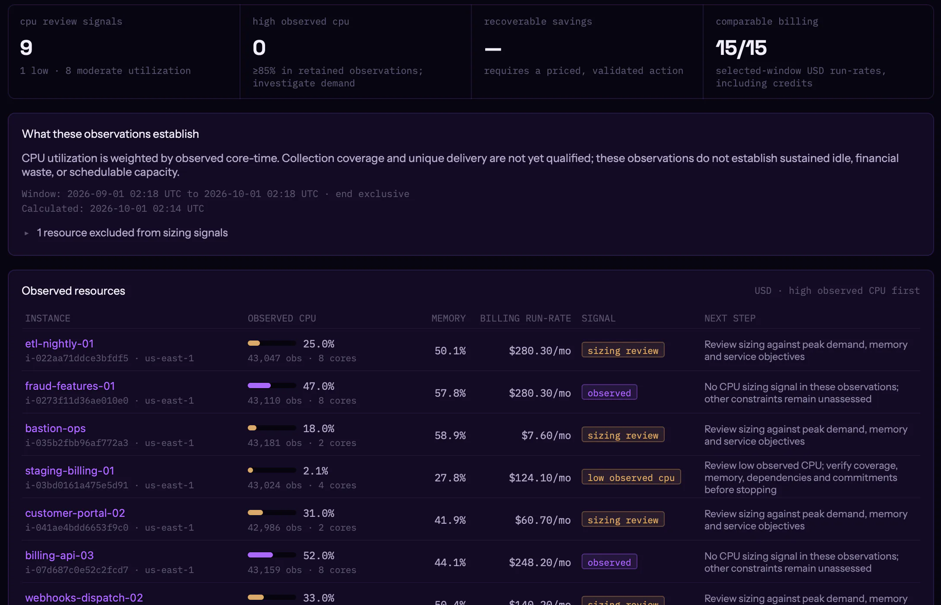Image resolution: width=941 pixels, height=605 pixels.
Task: Click the etl-nightly-01 CPU utilization bar
Action: click(272, 343)
